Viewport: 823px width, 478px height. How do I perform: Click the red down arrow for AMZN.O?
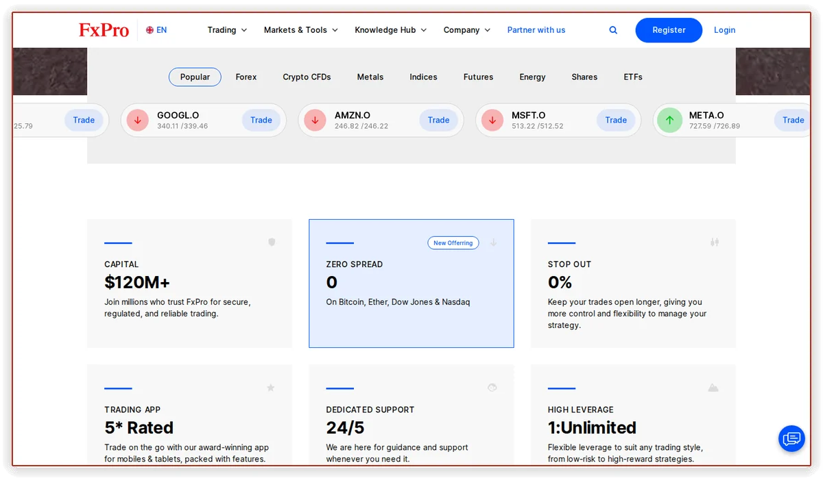click(x=315, y=121)
